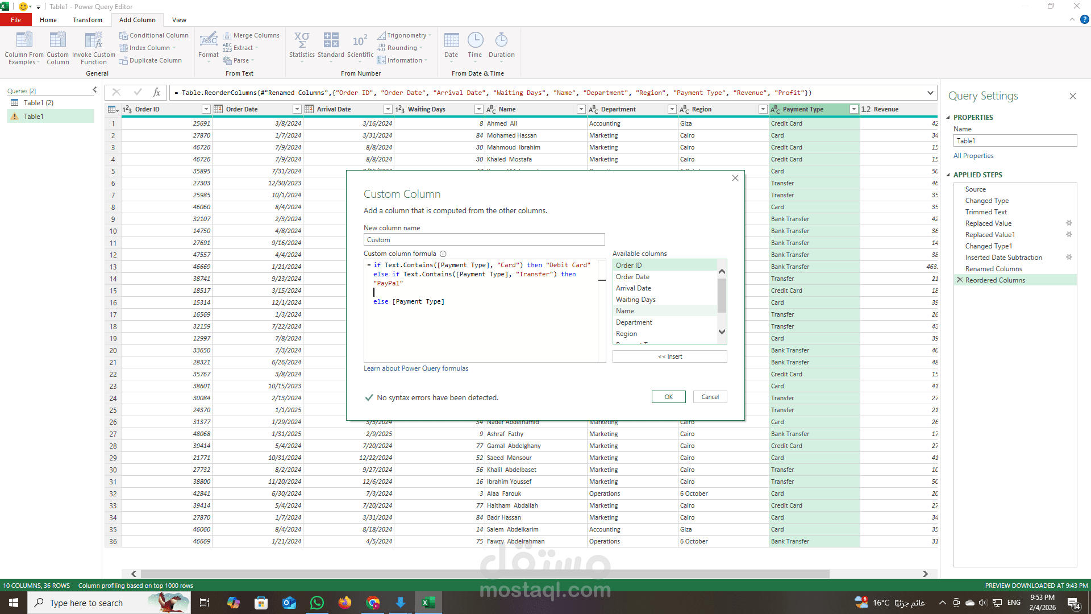Click the Duration stopwatch icon
The width and height of the screenshot is (1091, 614).
coord(501,41)
